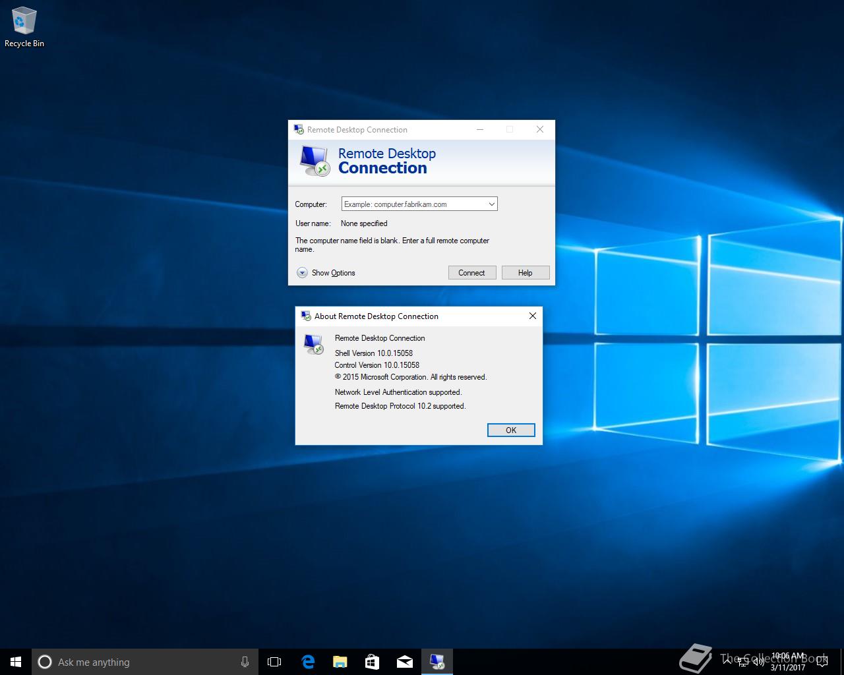Open the Store icon on the taskbar

click(372, 662)
